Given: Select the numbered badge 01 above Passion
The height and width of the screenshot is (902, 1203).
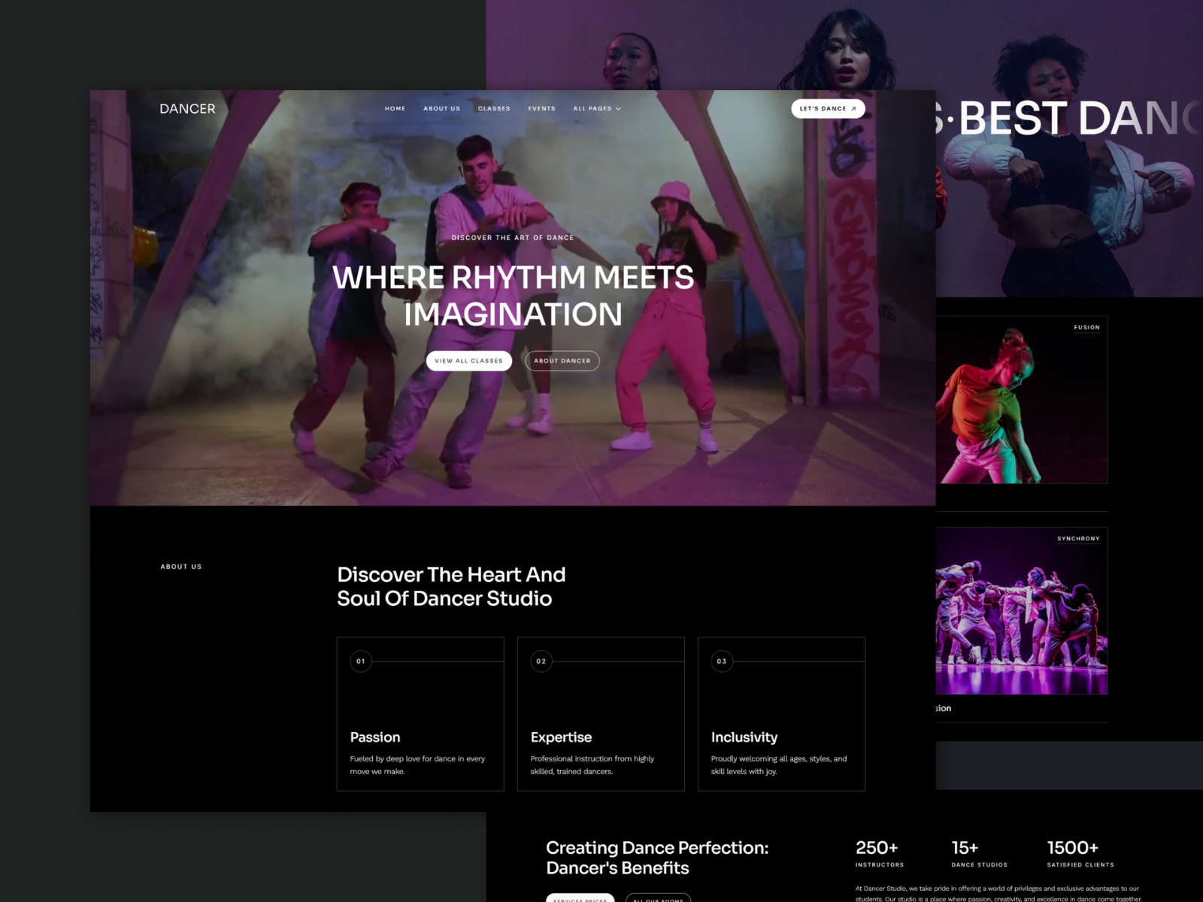Looking at the screenshot, I should 360,662.
